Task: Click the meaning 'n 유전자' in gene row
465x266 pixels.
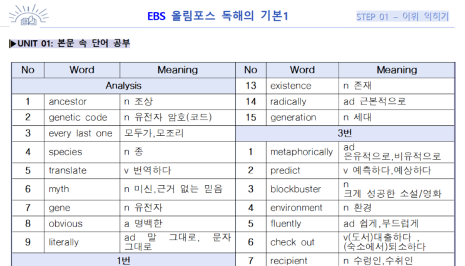Action: (143, 208)
